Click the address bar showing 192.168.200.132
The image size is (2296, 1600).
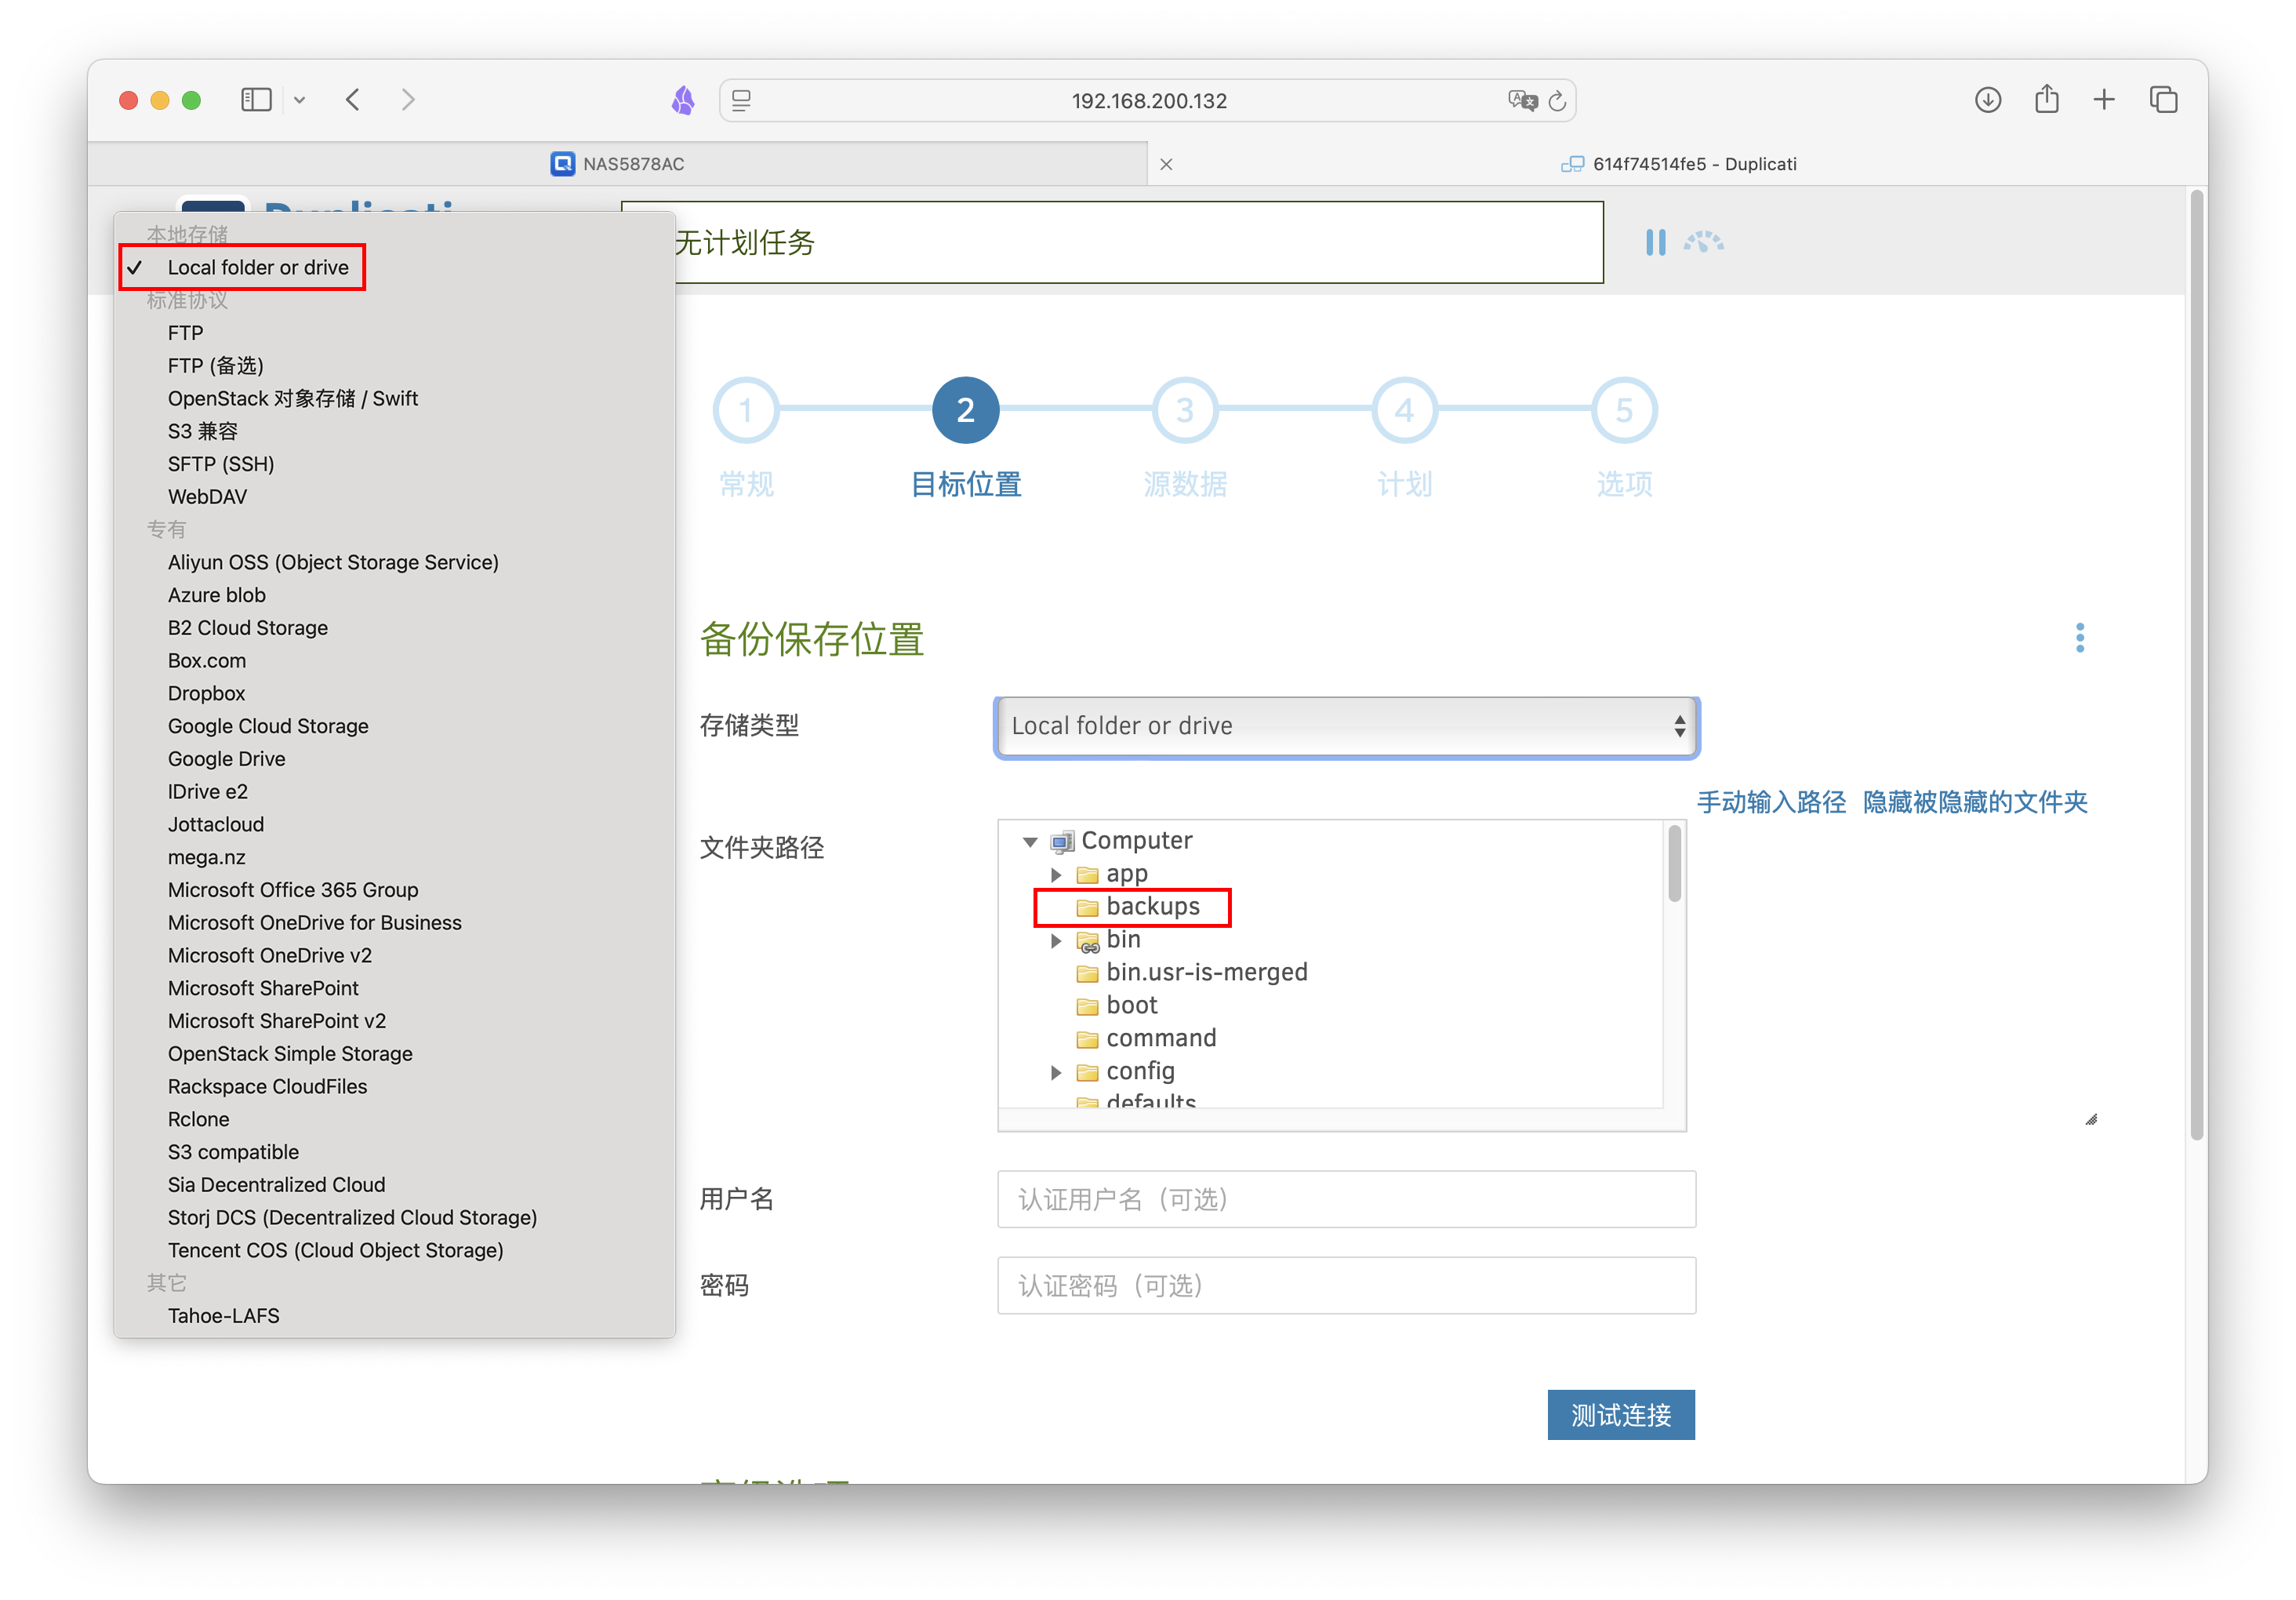coord(1148,101)
